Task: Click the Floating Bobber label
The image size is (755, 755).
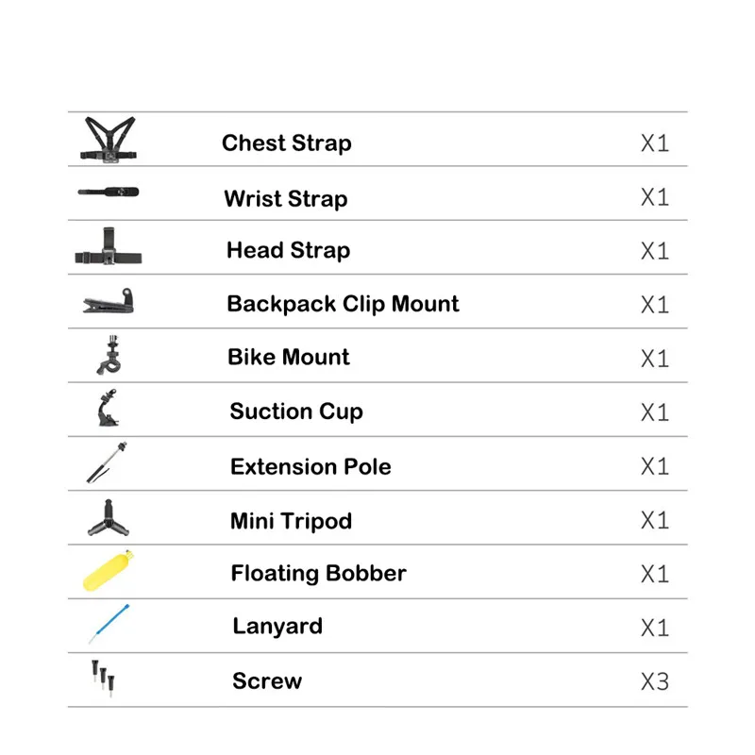Action: click(x=318, y=574)
